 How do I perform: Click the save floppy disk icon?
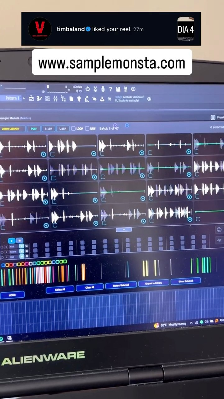click(118, 89)
